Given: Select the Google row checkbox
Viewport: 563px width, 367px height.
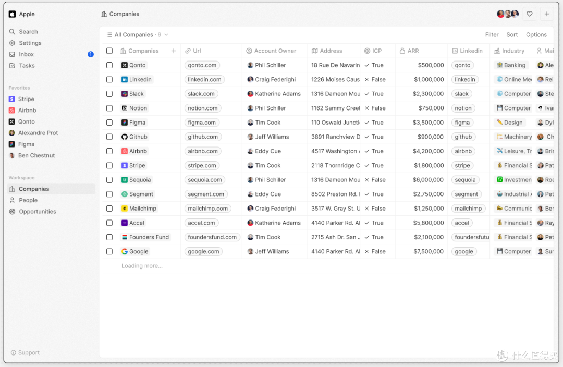Looking at the screenshot, I should [x=109, y=251].
